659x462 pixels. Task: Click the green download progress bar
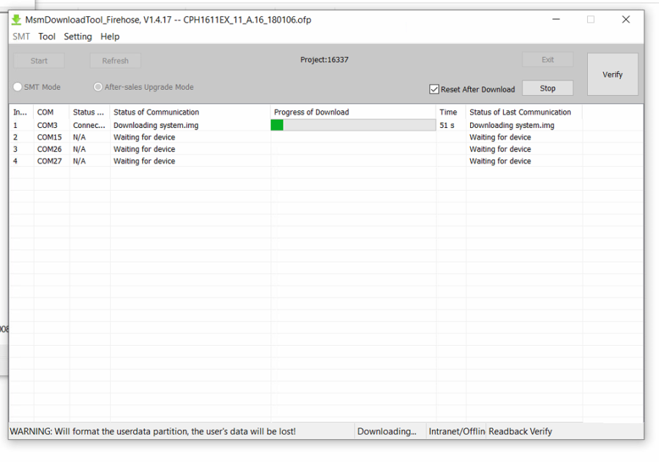pos(353,125)
